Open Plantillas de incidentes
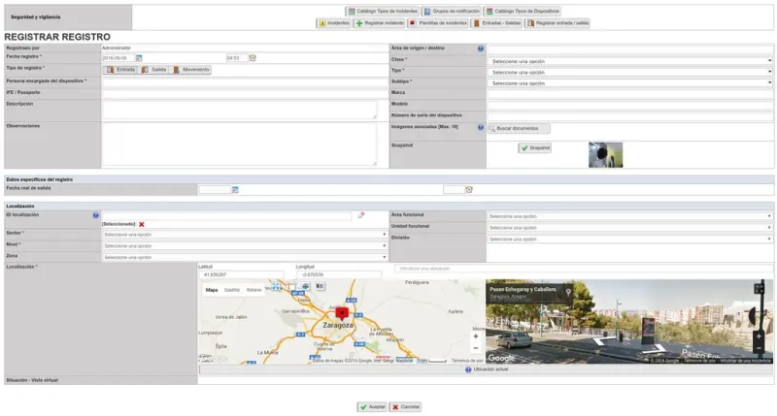 click(x=438, y=23)
